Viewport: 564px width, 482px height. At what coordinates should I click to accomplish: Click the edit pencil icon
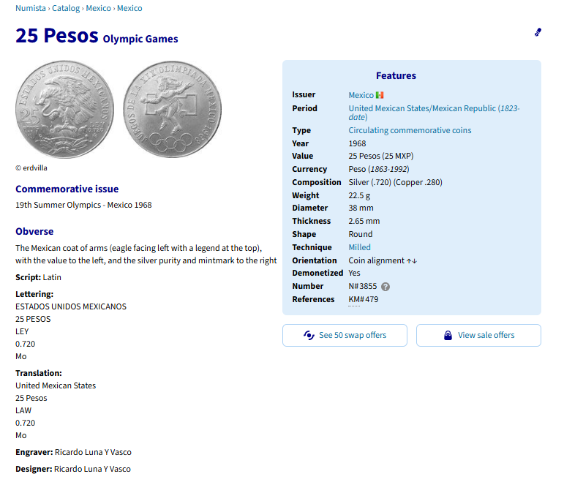538,32
